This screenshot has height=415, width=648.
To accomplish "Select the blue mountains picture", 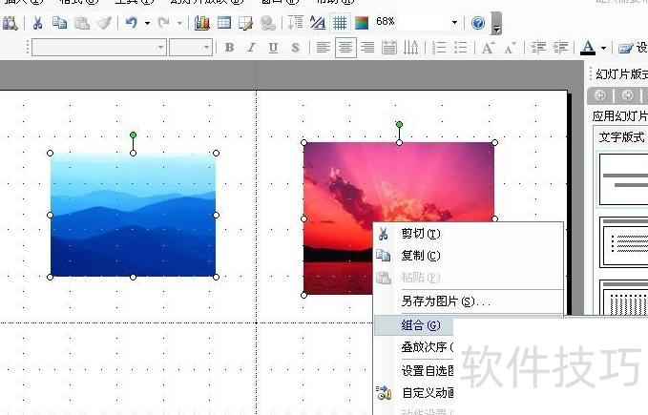I will (x=133, y=215).
